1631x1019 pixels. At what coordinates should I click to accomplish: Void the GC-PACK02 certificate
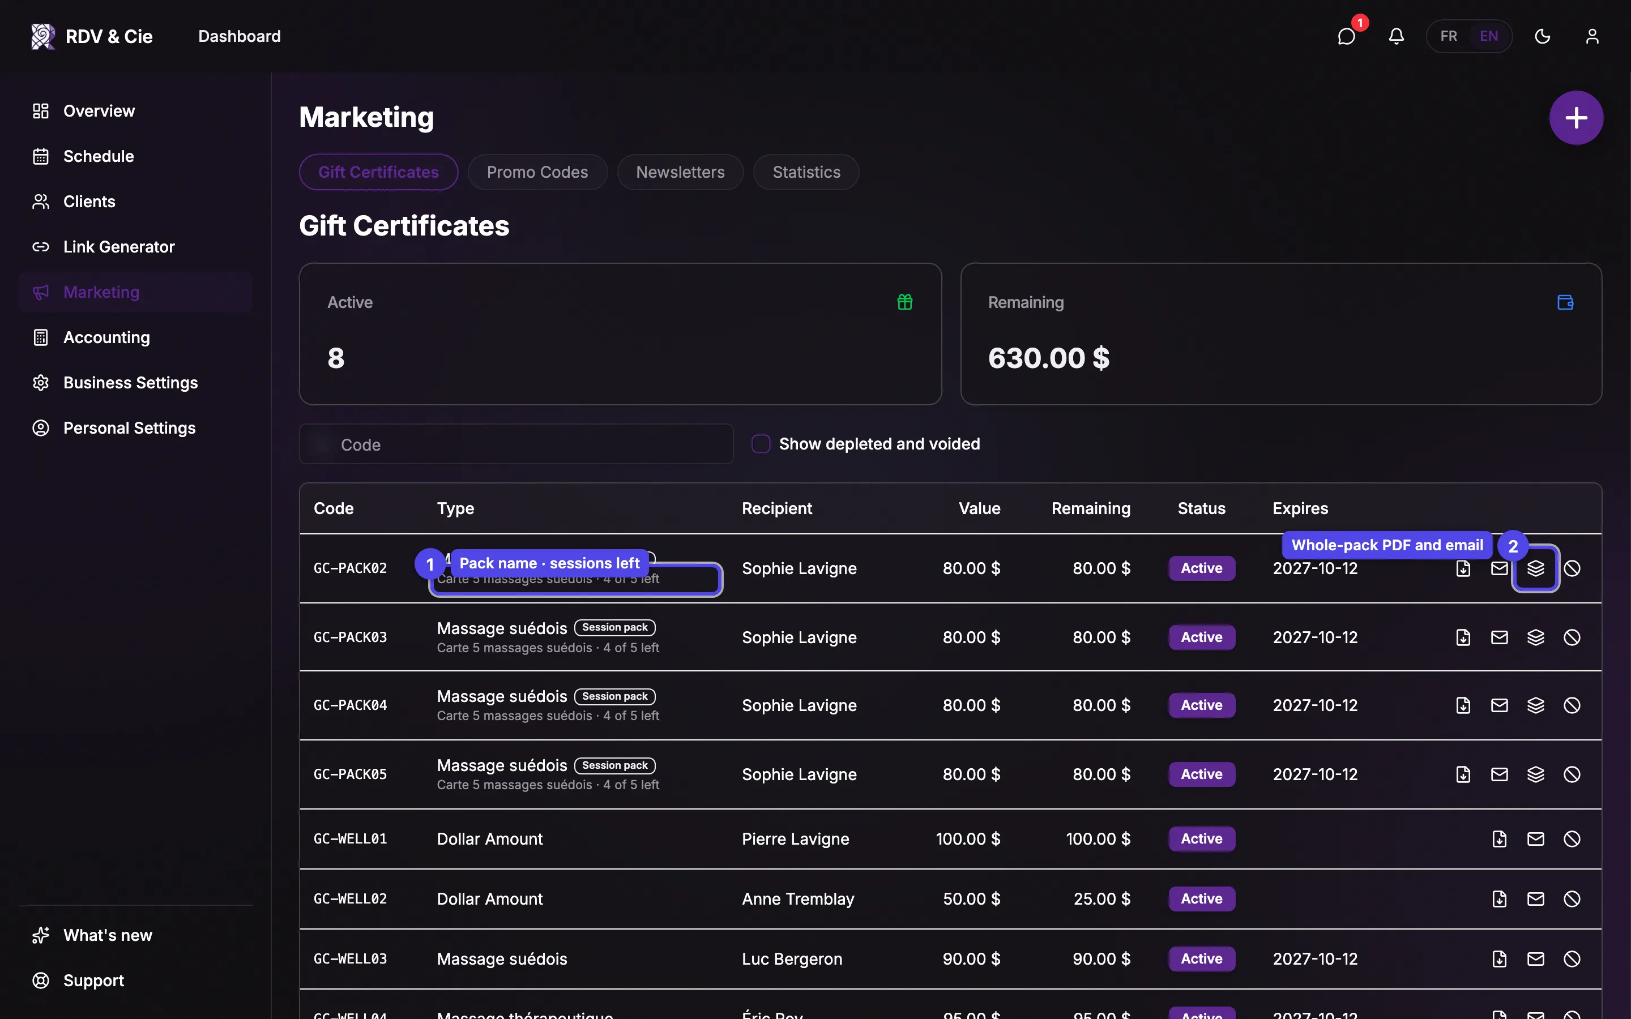1572,568
